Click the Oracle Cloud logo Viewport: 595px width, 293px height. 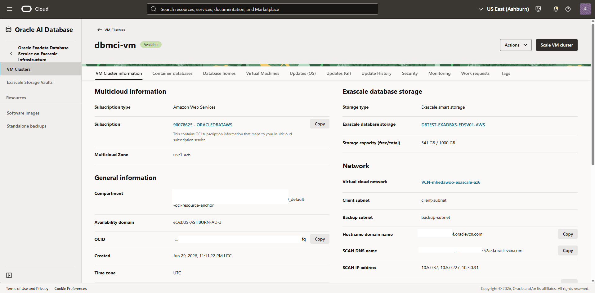[x=35, y=9]
